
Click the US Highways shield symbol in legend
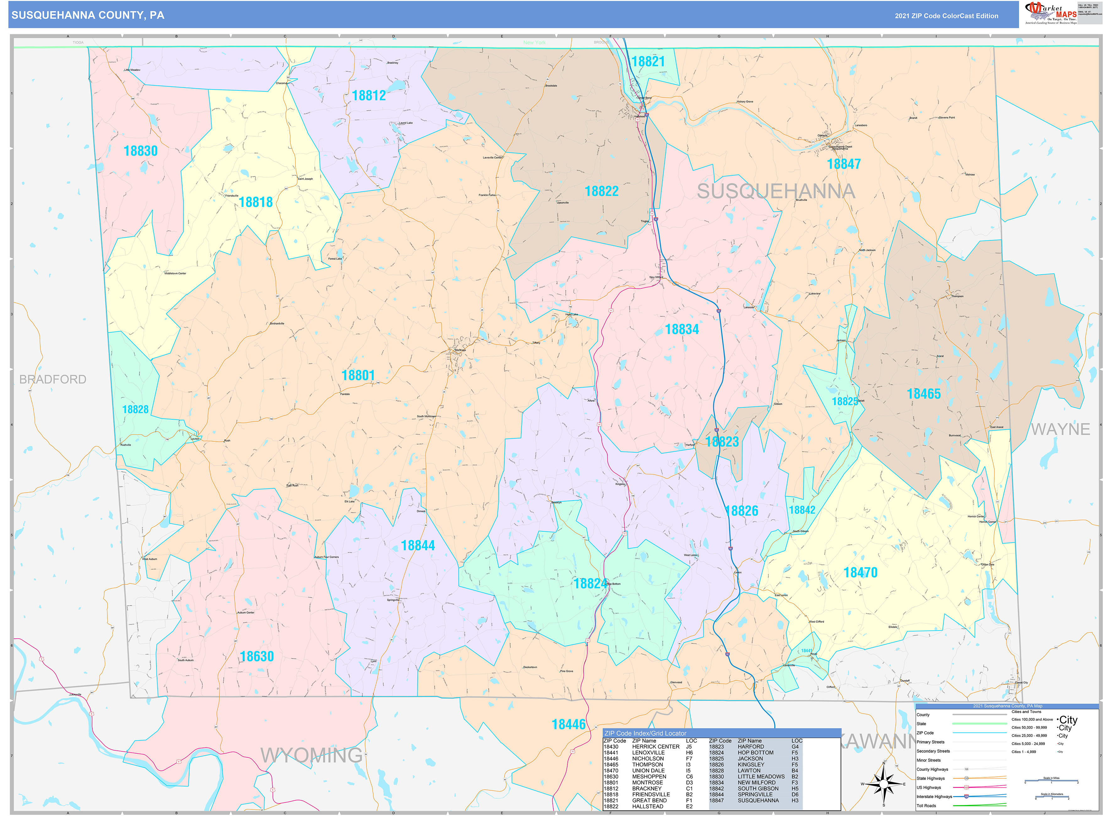[966, 787]
